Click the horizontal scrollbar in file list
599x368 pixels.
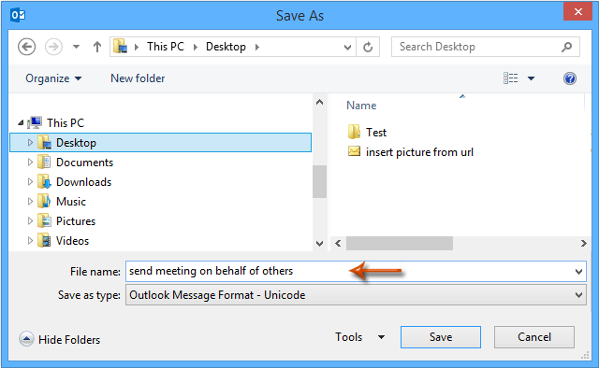pyautogui.click(x=400, y=243)
